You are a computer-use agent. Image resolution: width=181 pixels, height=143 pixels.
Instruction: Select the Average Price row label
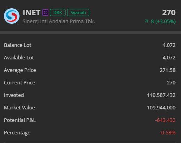point(20,70)
